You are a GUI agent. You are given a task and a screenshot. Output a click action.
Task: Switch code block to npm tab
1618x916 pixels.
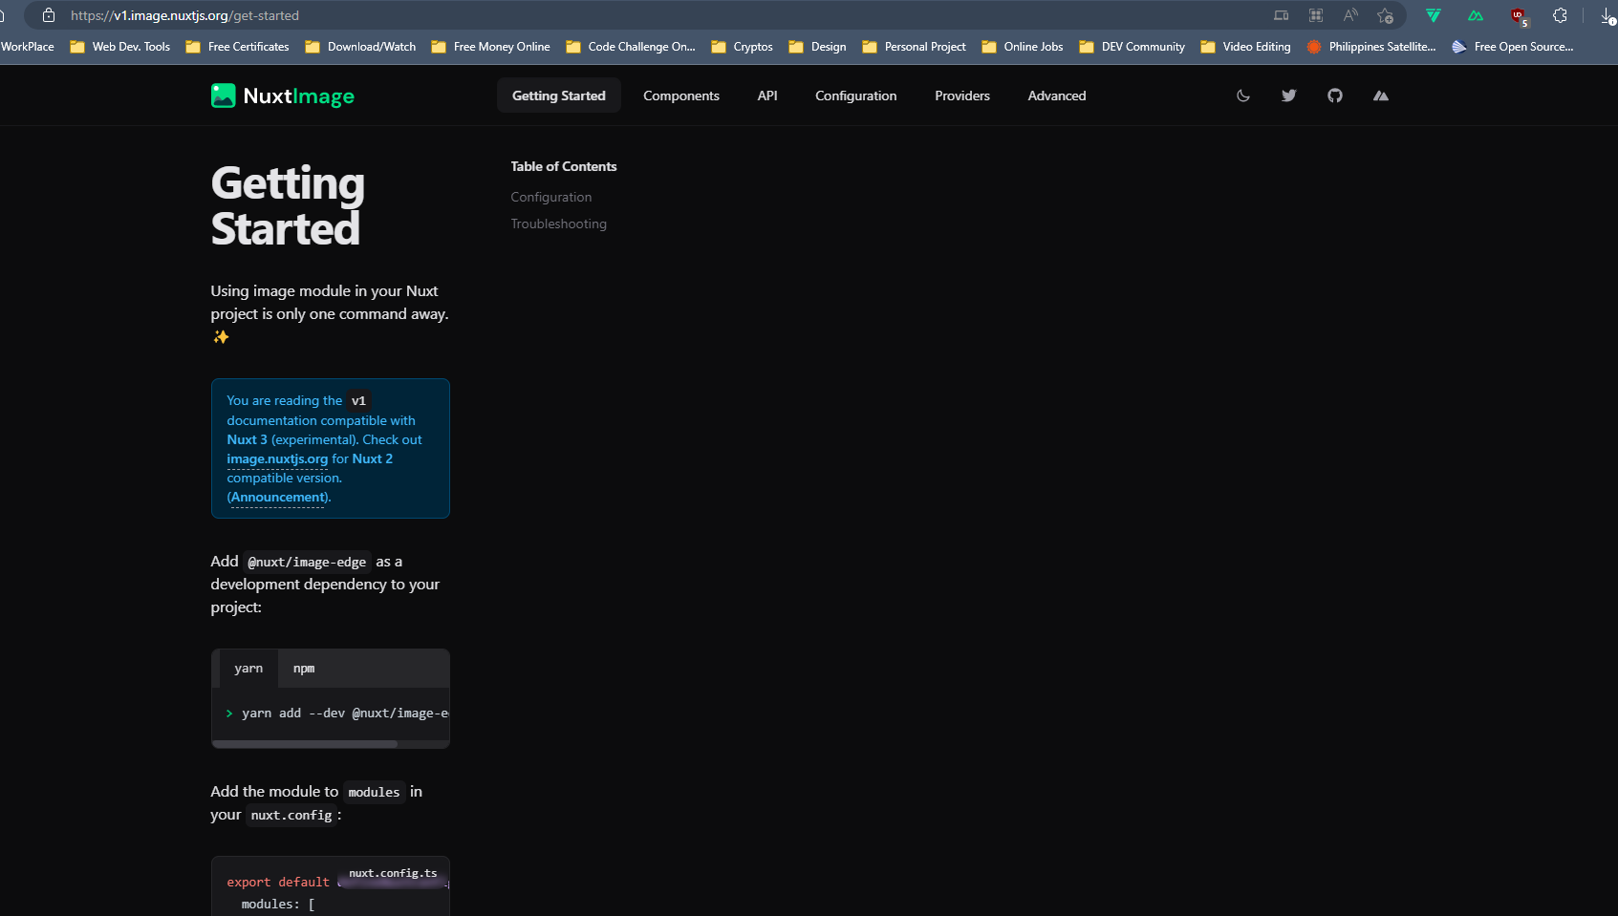tap(304, 669)
